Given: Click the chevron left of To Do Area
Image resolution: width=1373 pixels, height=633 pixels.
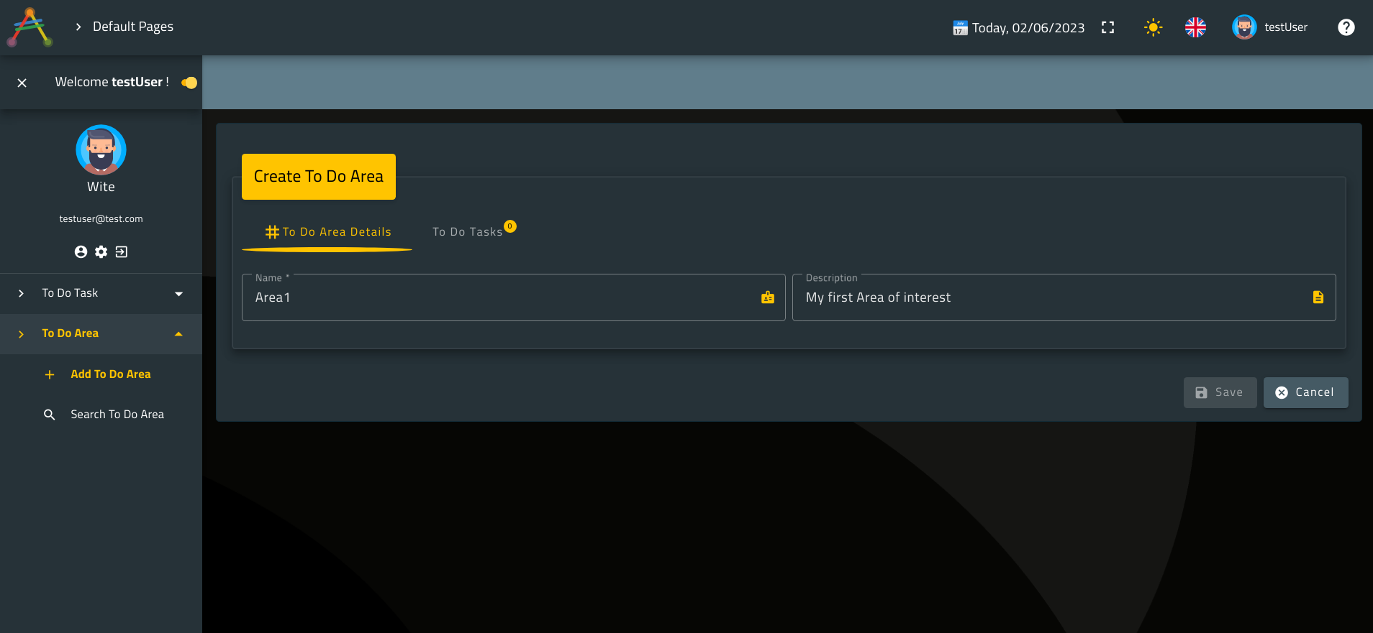Looking at the screenshot, I should click(x=22, y=334).
